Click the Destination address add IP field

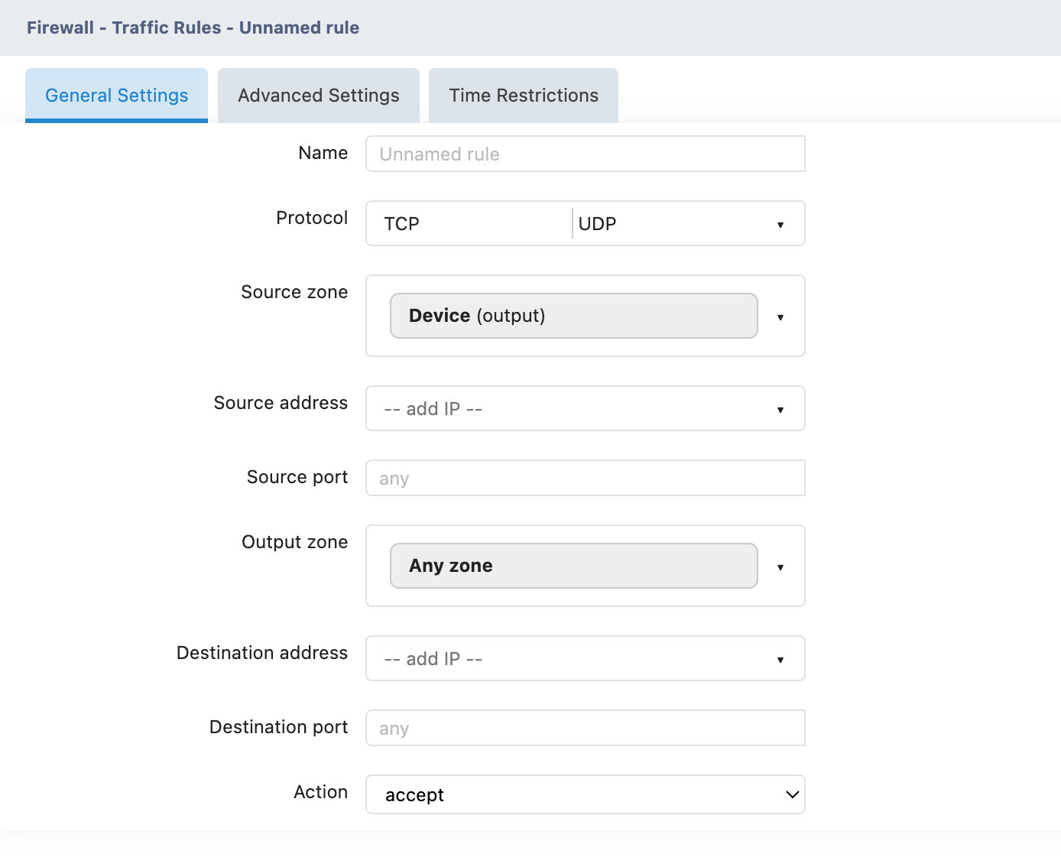click(x=566, y=659)
